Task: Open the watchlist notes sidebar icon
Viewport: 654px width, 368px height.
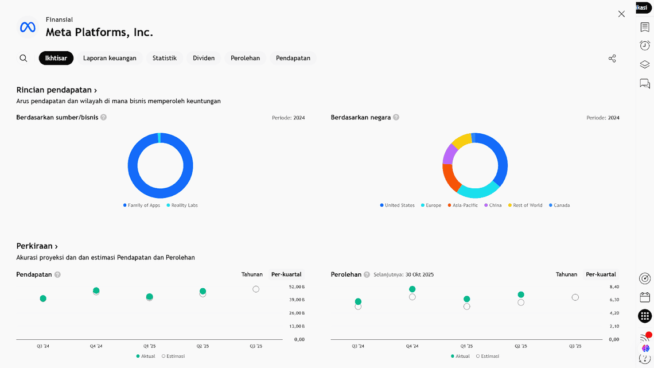Action: [x=645, y=28]
